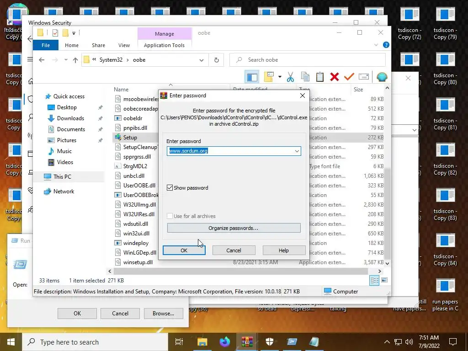Open the quick access toolbar customize dropdown
The width and height of the screenshot is (468, 351).
(x=74, y=33)
